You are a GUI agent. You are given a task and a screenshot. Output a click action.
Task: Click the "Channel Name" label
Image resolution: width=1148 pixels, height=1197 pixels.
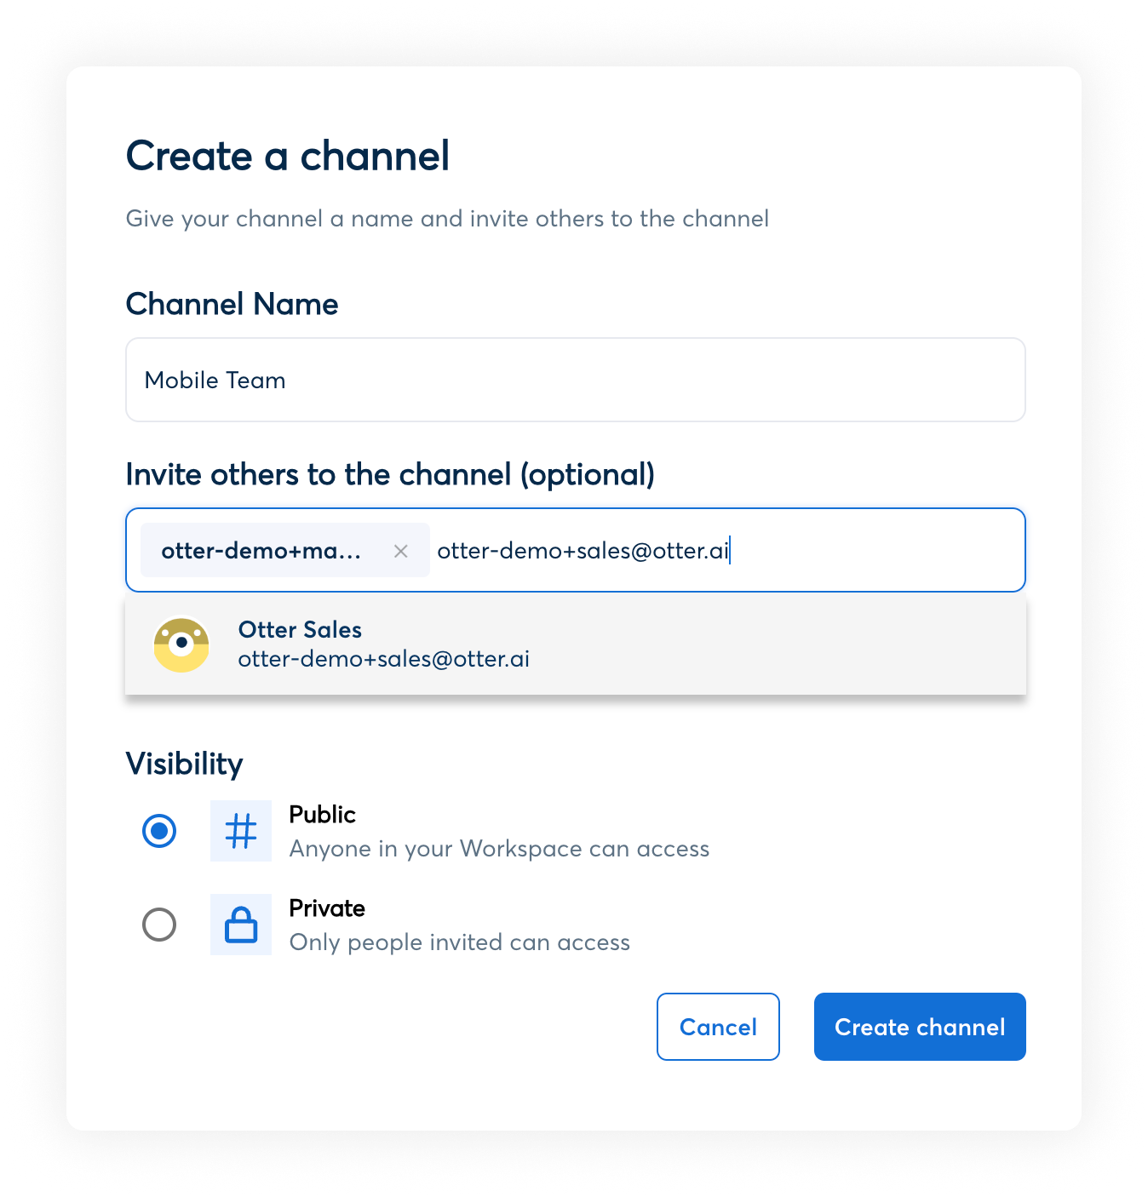(232, 304)
